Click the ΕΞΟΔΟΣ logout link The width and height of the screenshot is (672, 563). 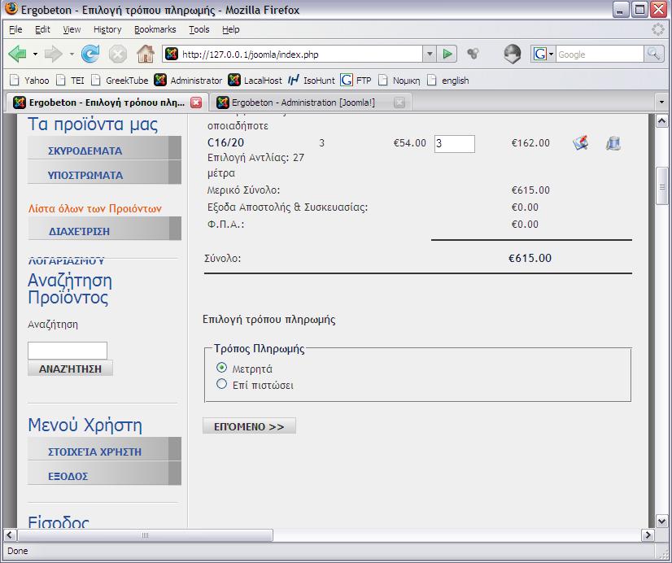[x=104, y=474]
